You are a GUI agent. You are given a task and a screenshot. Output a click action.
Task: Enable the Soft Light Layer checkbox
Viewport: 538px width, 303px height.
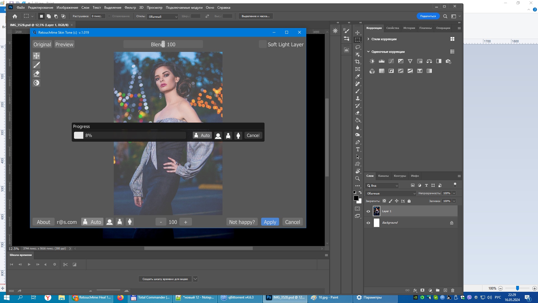pos(263,44)
